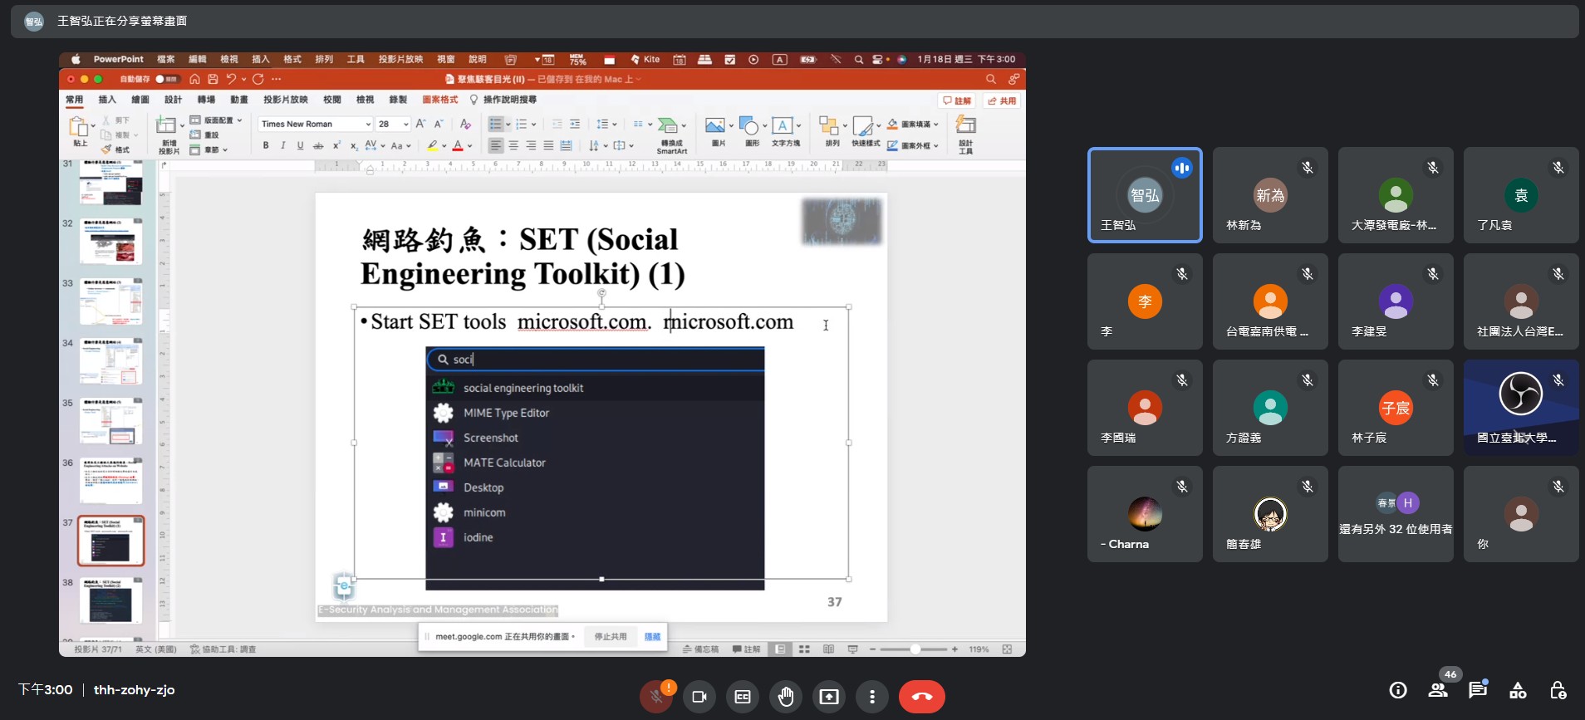
Task: Open the 設計 ribbon tab
Action: (x=173, y=100)
